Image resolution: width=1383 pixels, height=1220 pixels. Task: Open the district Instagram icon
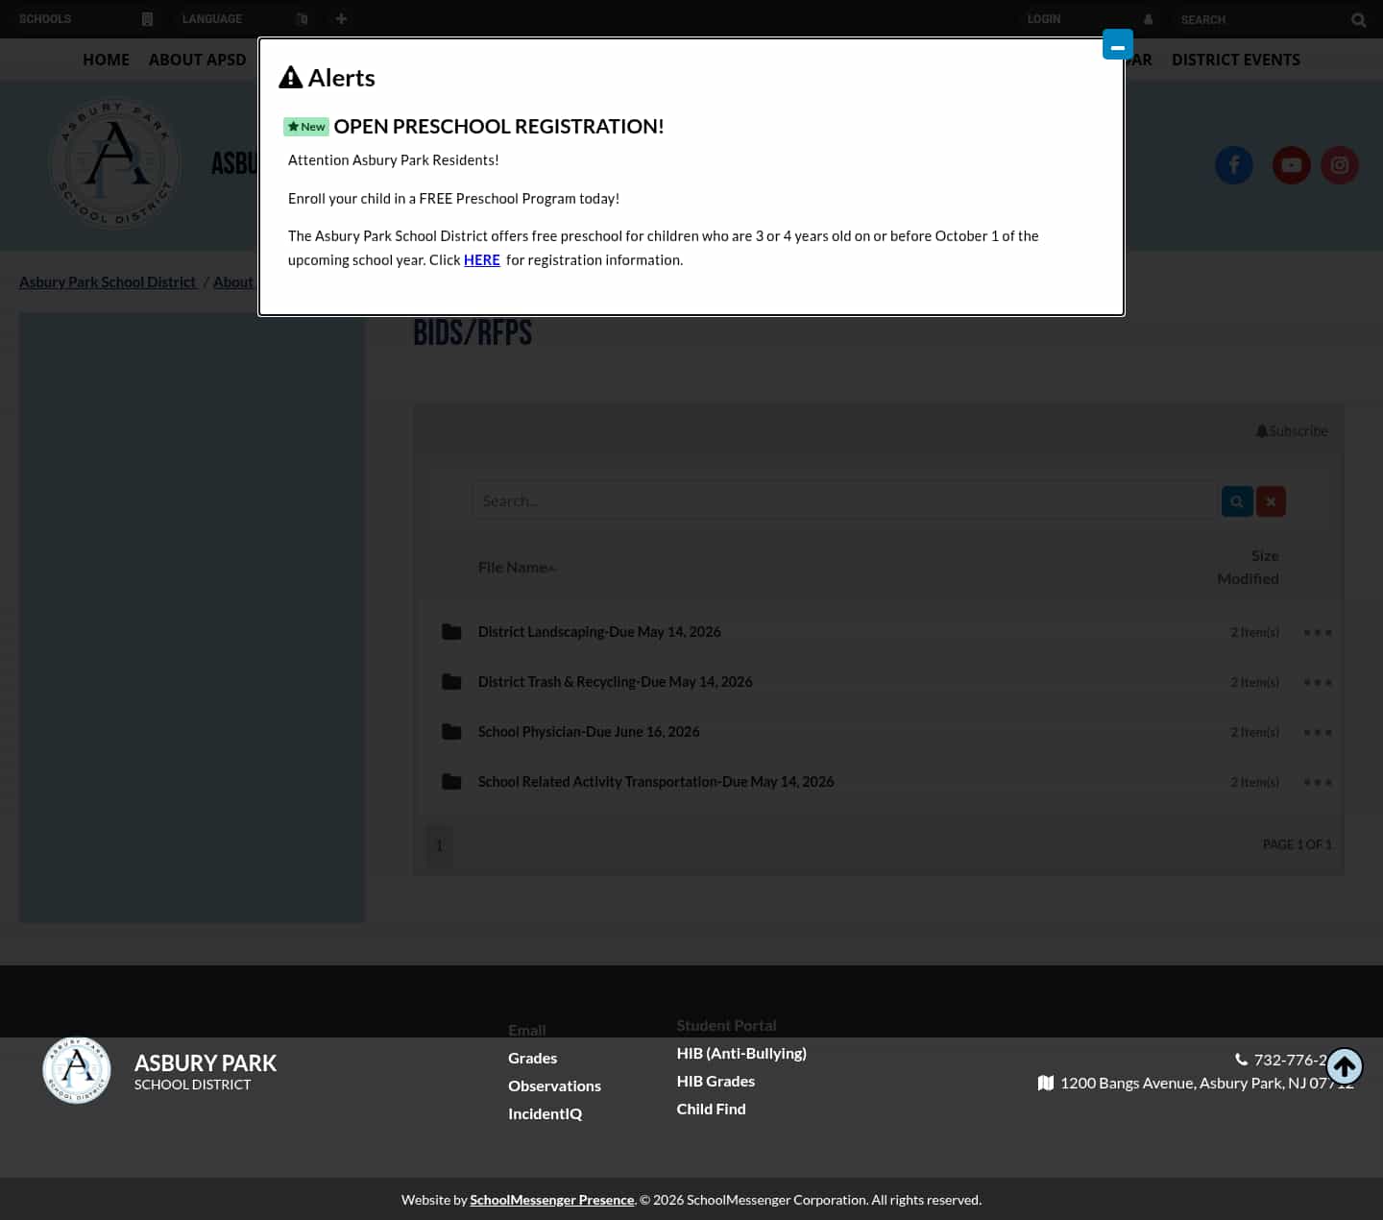pyautogui.click(x=1340, y=165)
